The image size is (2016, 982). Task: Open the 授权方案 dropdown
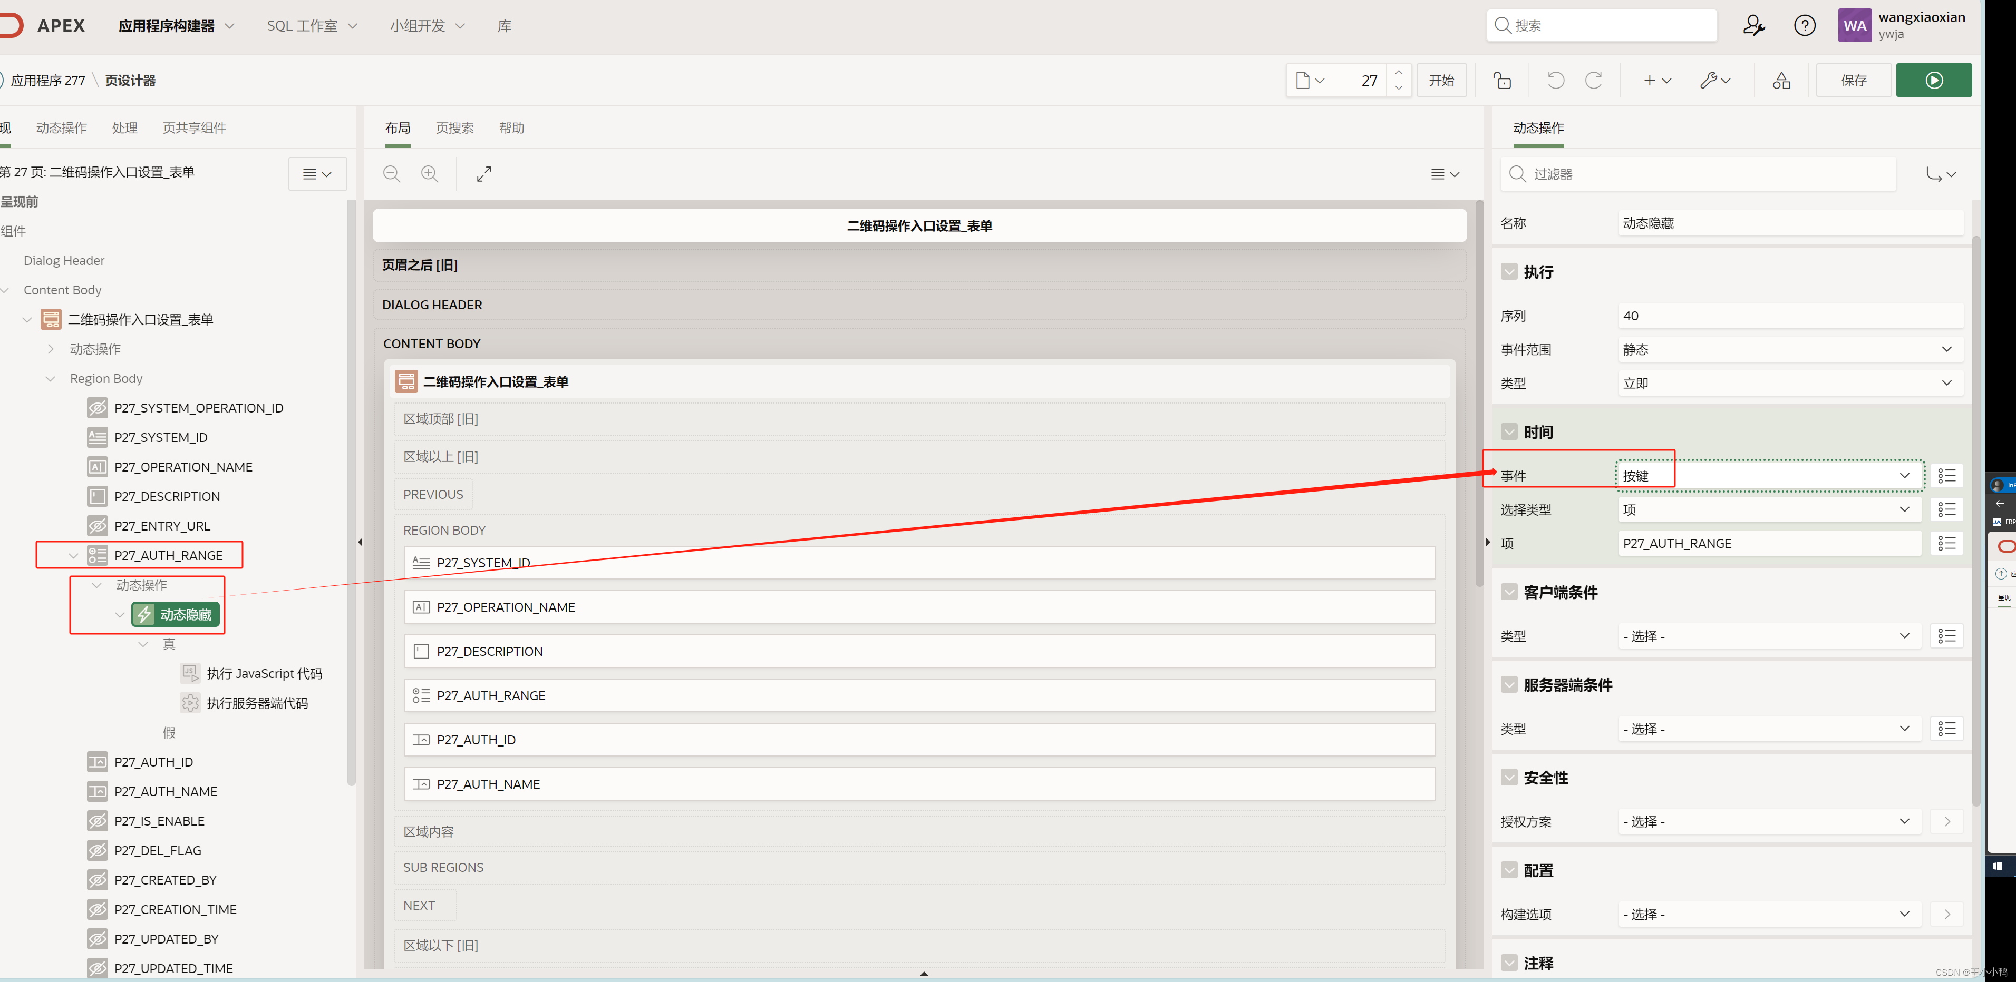tap(1769, 821)
